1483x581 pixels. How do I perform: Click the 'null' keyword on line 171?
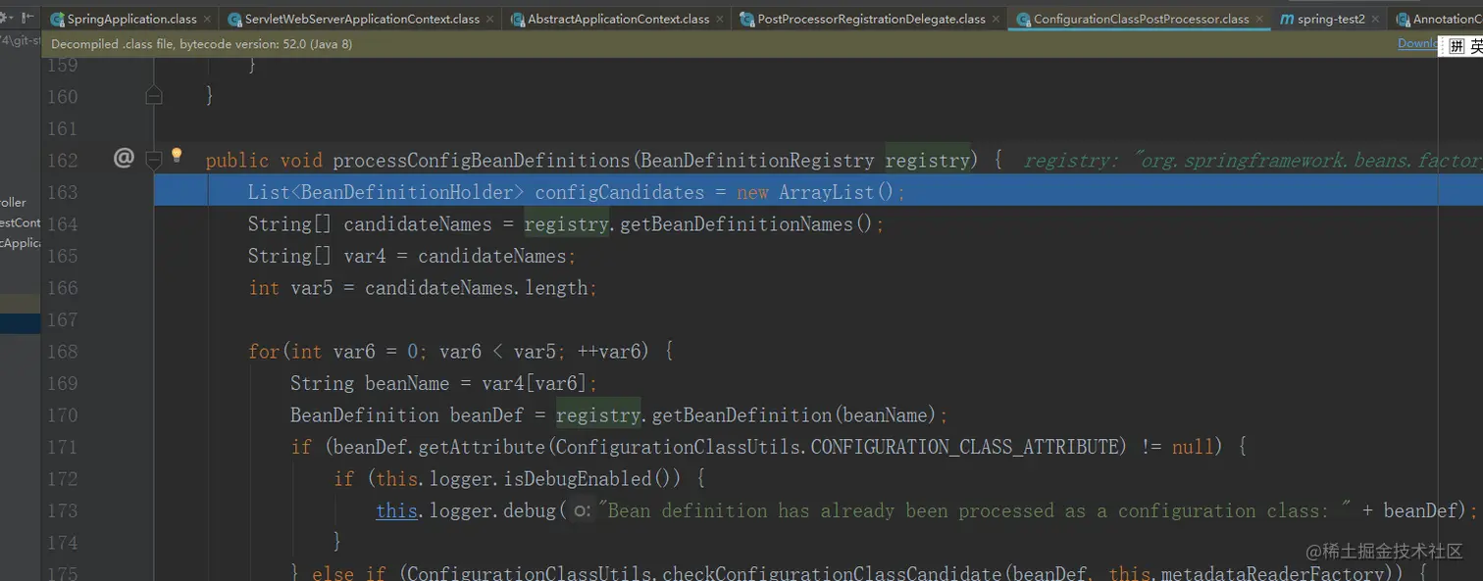(x=1193, y=447)
